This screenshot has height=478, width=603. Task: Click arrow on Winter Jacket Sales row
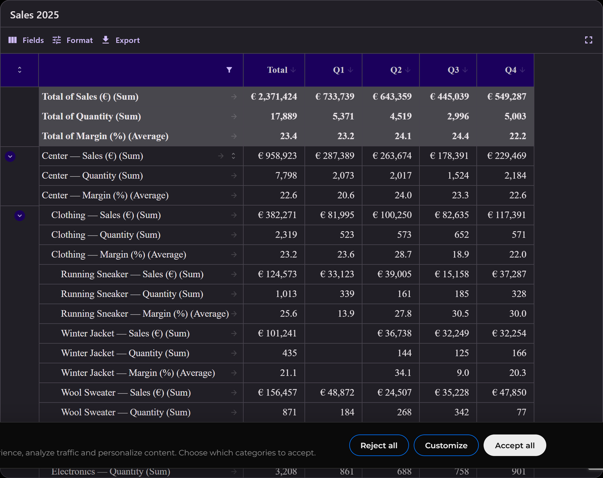point(233,334)
